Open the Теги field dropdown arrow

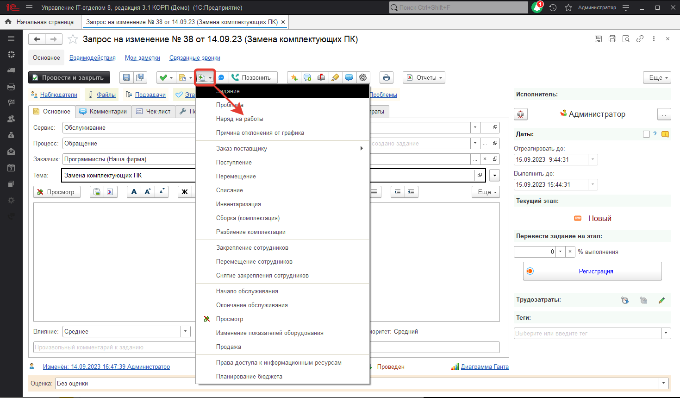(x=666, y=333)
